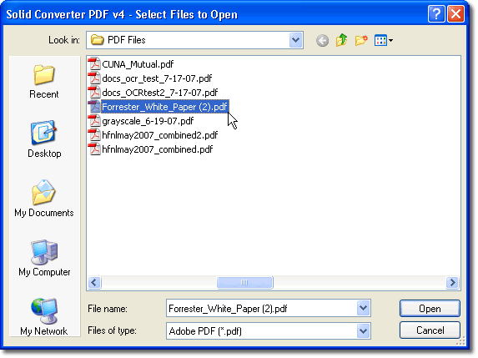478x358 pixels.
Task: Click the Help question mark button
Action: click(436, 14)
